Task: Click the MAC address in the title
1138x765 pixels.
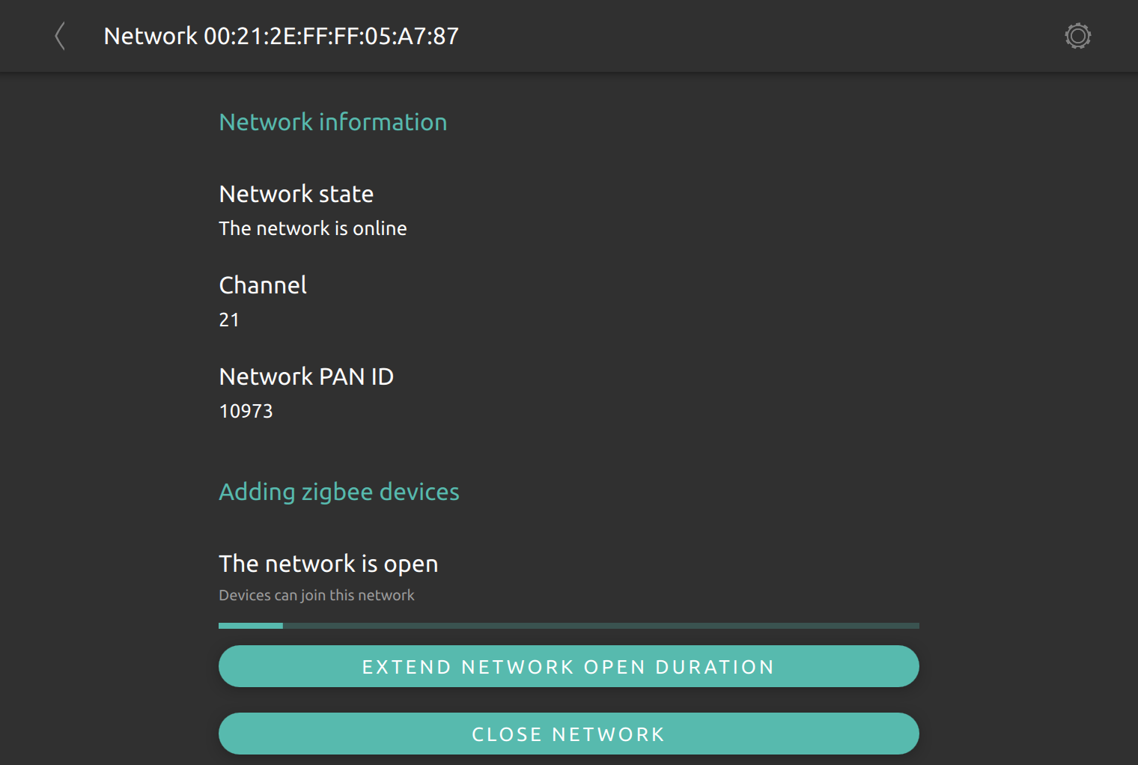Action: pyautogui.click(x=332, y=36)
